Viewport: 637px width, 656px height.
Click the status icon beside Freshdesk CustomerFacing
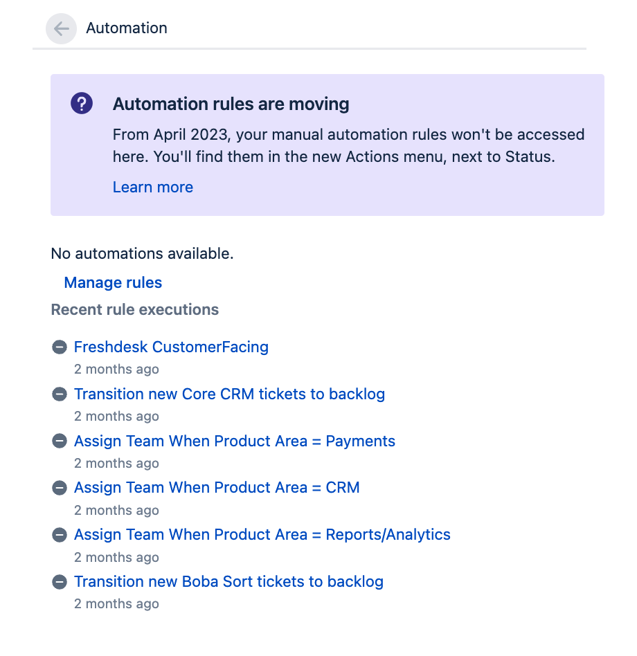(59, 347)
